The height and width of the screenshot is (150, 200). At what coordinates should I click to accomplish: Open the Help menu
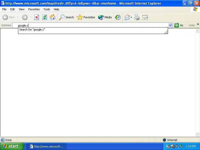(56, 9)
